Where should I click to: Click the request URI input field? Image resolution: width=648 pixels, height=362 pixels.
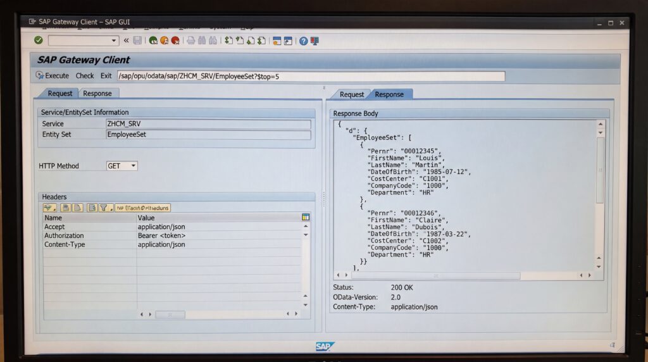tap(311, 77)
